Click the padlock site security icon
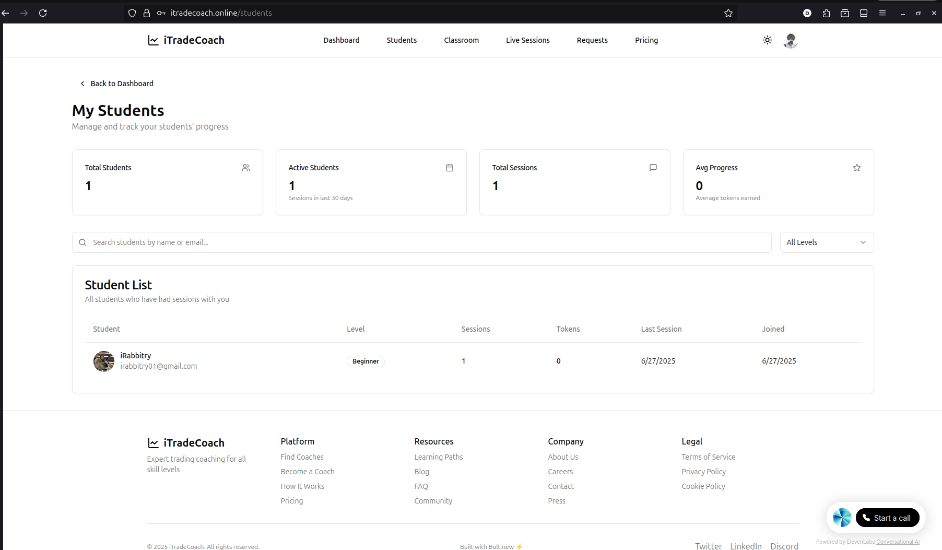Screen dimensions: 942x550 [147, 13]
